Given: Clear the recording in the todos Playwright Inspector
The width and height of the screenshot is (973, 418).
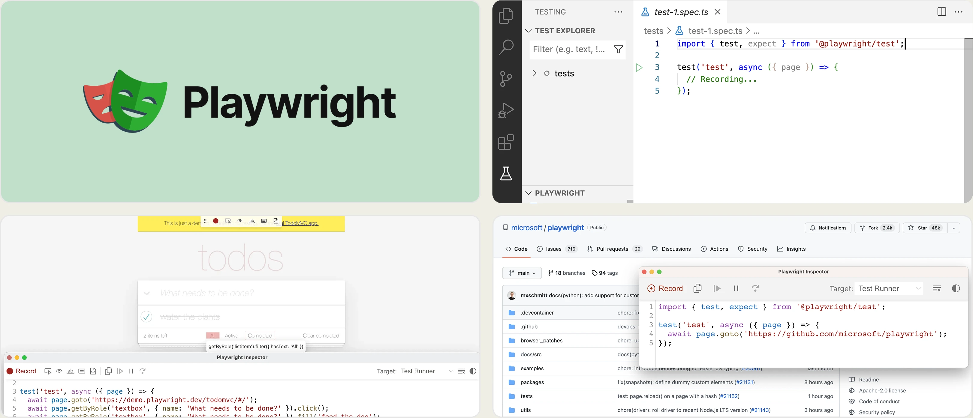Looking at the screenshot, I should [x=462, y=371].
